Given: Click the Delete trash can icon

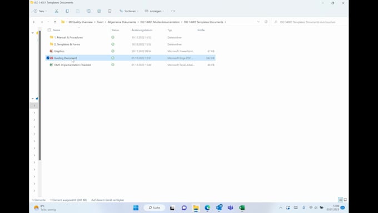Looking at the screenshot, I should (x=110, y=11).
